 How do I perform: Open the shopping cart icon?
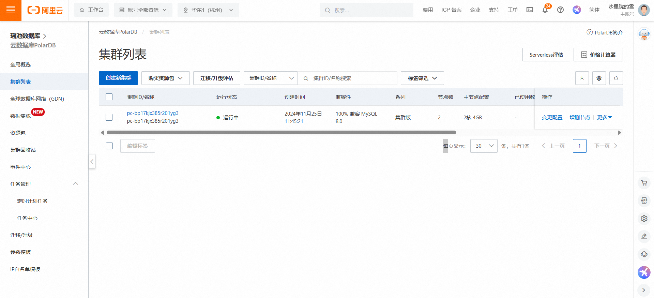pyautogui.click(x=644, y=183)
